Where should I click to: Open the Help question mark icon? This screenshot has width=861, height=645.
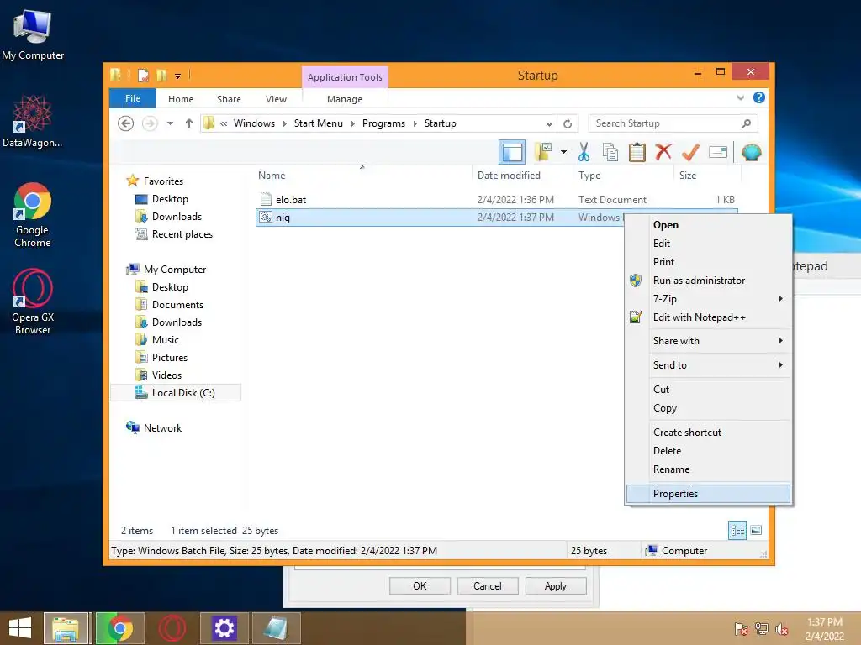coord(759,97)
